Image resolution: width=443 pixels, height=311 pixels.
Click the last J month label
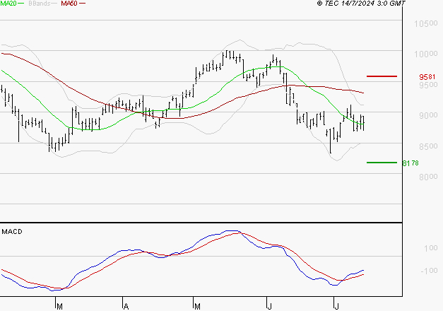336,307
